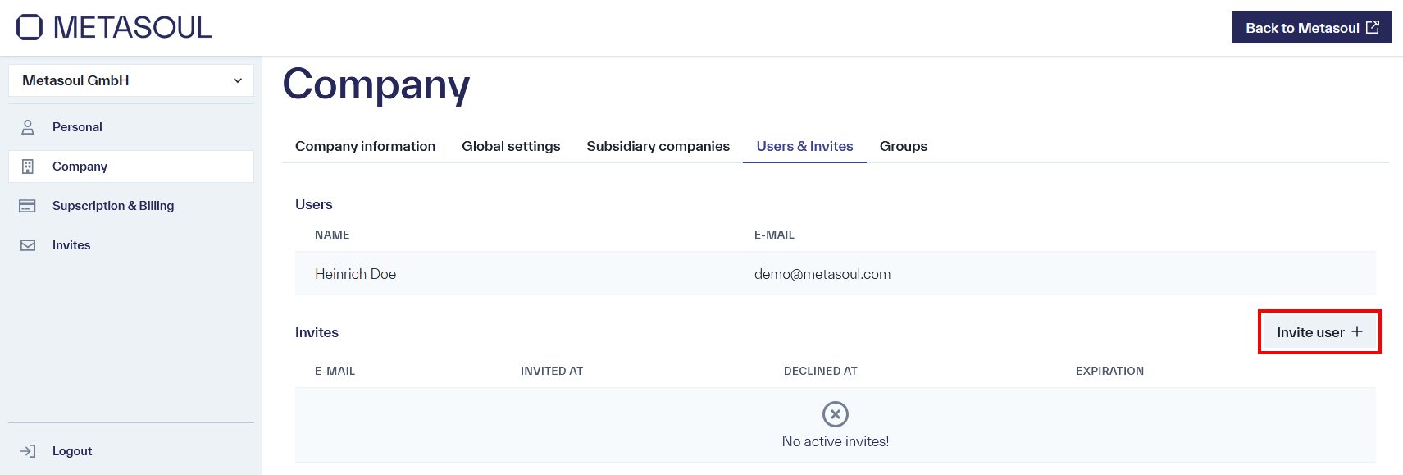Click the No active invites! message
Screen dimensions: 1403x475
836,441
